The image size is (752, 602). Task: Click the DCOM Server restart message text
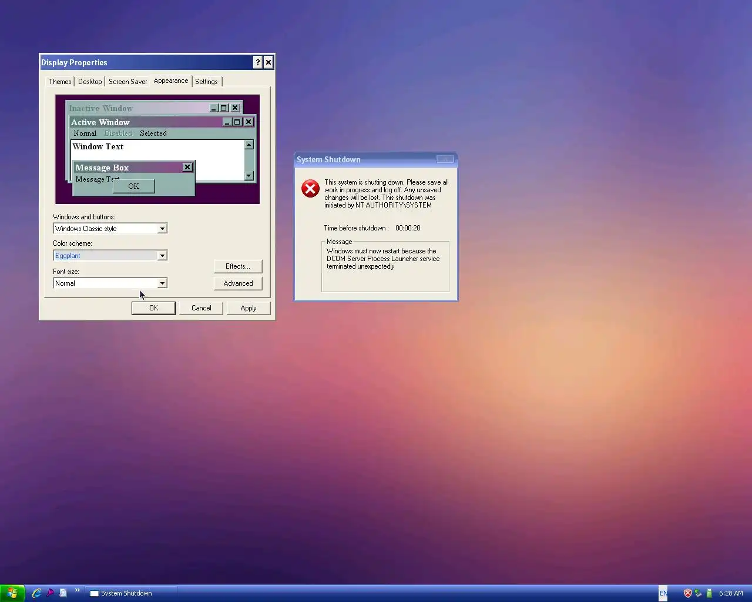tap(383, 259)
